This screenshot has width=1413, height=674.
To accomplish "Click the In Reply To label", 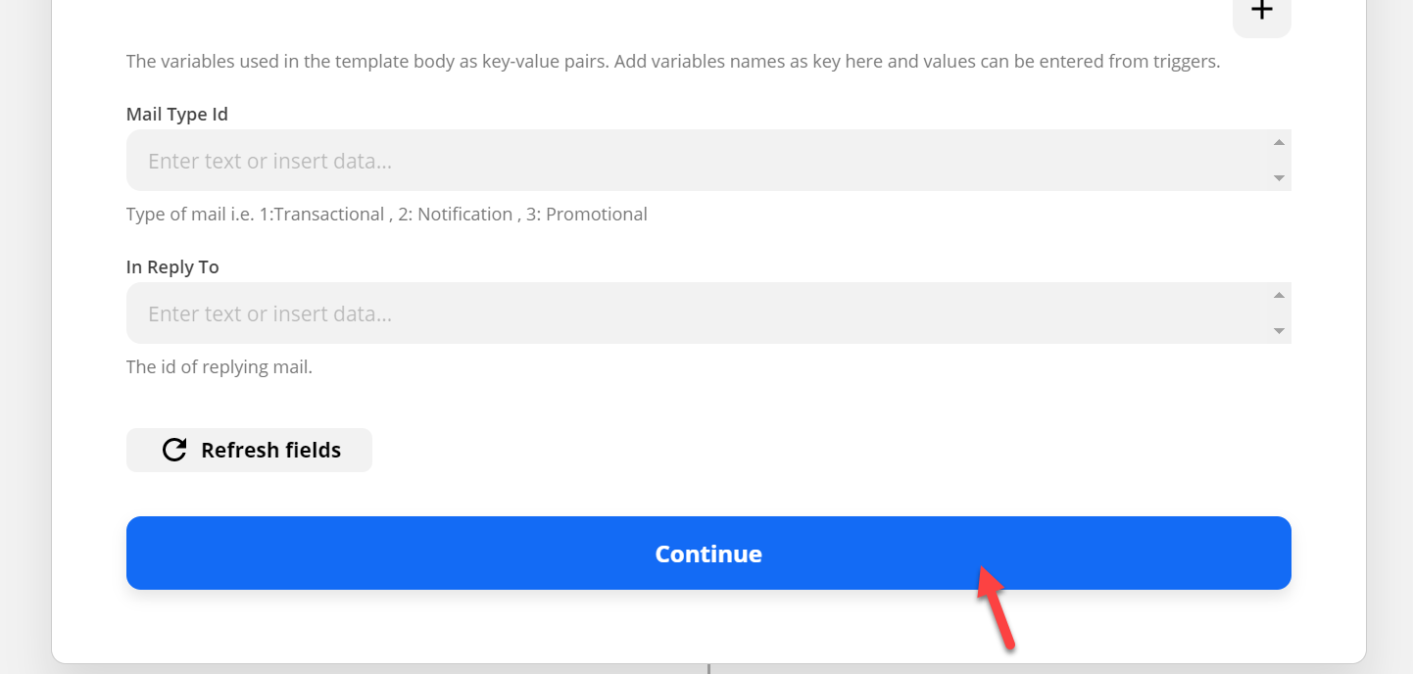I will coord(172,266).
